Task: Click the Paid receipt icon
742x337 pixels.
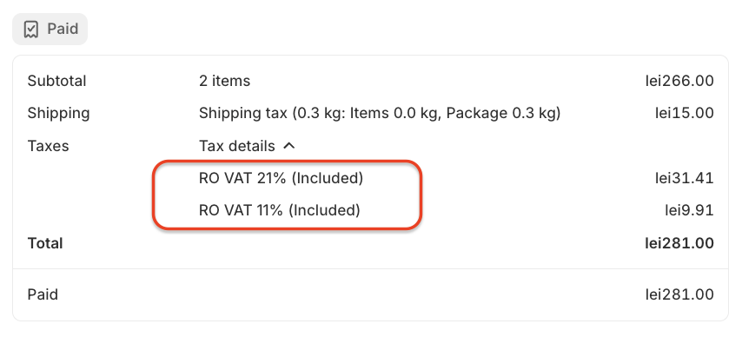Action: (31, 30)
